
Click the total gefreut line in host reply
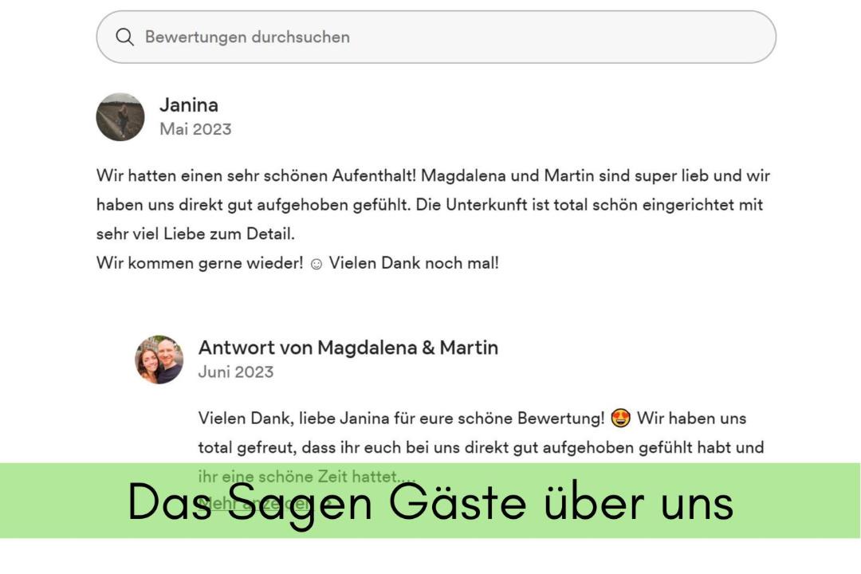pyautogui.click(x=481, y=448)
